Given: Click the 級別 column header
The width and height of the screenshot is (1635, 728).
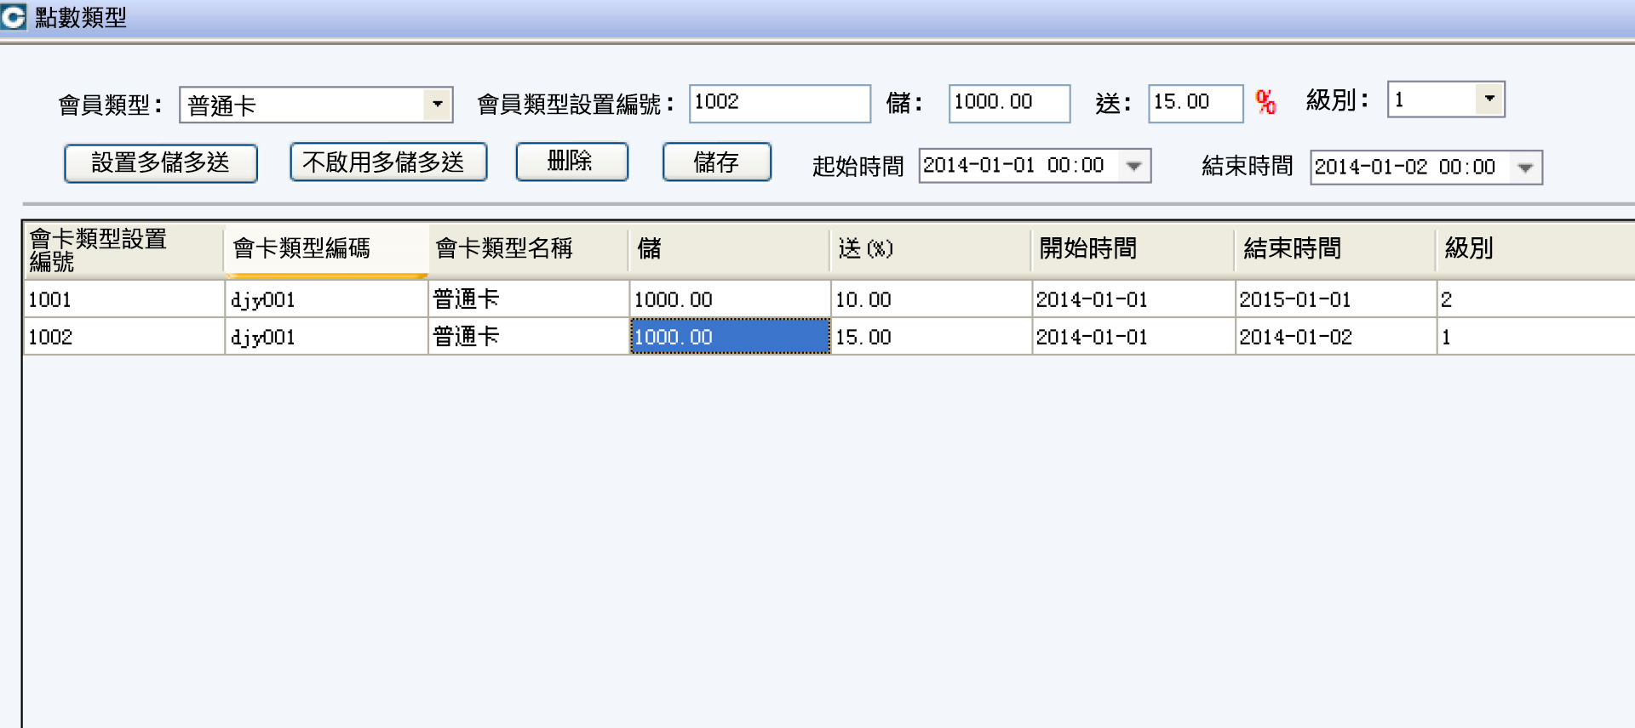Looking at the screenshot, I should pyautogui.click(x=1535, y=249).
